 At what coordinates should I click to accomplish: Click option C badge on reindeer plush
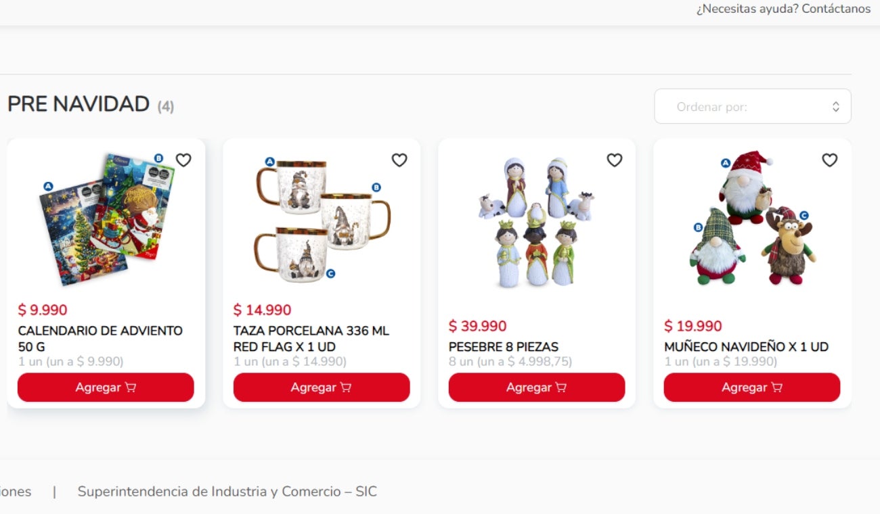804,215
